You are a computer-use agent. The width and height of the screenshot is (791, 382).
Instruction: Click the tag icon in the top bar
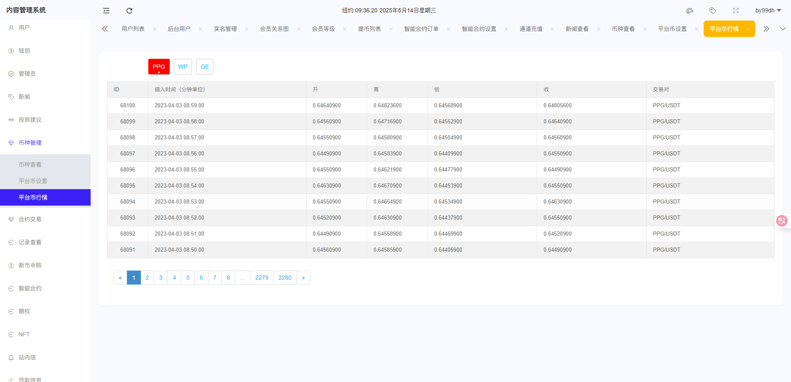coord(713,10)
